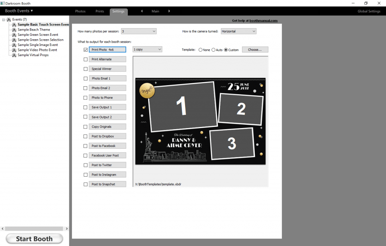Viewport: 386px width, 246px height.
Task: Tick the Save Output 1 checkbox
Action: [x=86, y=107]
